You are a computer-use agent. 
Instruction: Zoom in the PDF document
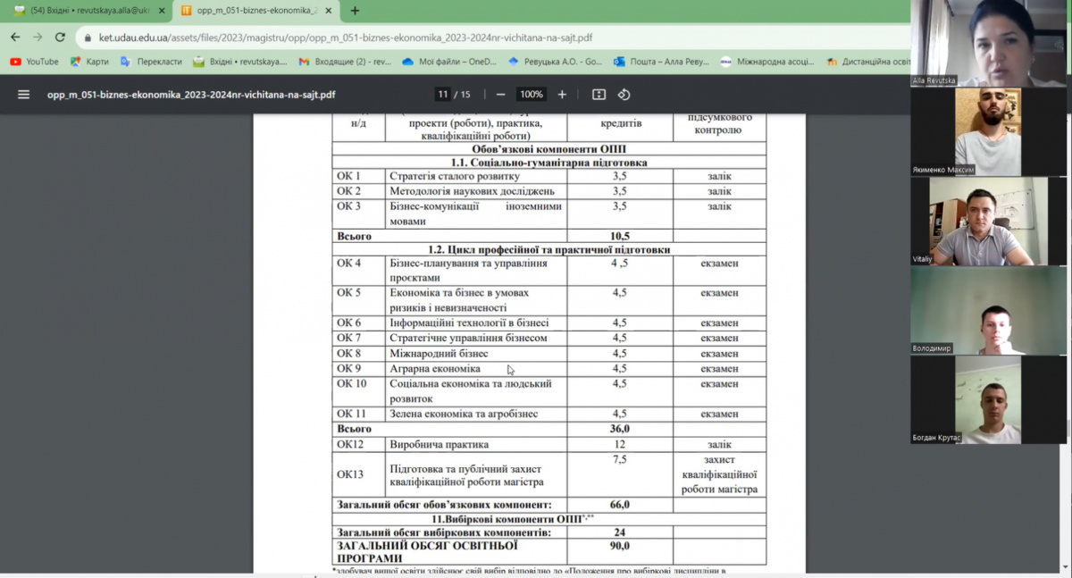tap(562, 95)
